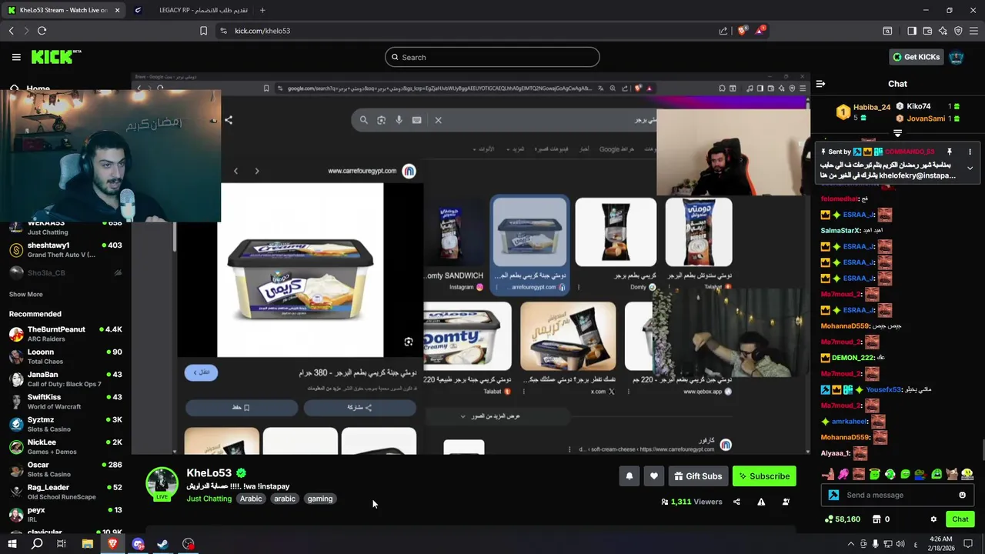Screen dimensions: 985x554
Task: Open SwiftKiss recommended channel
Action: [x=65, y=402]
